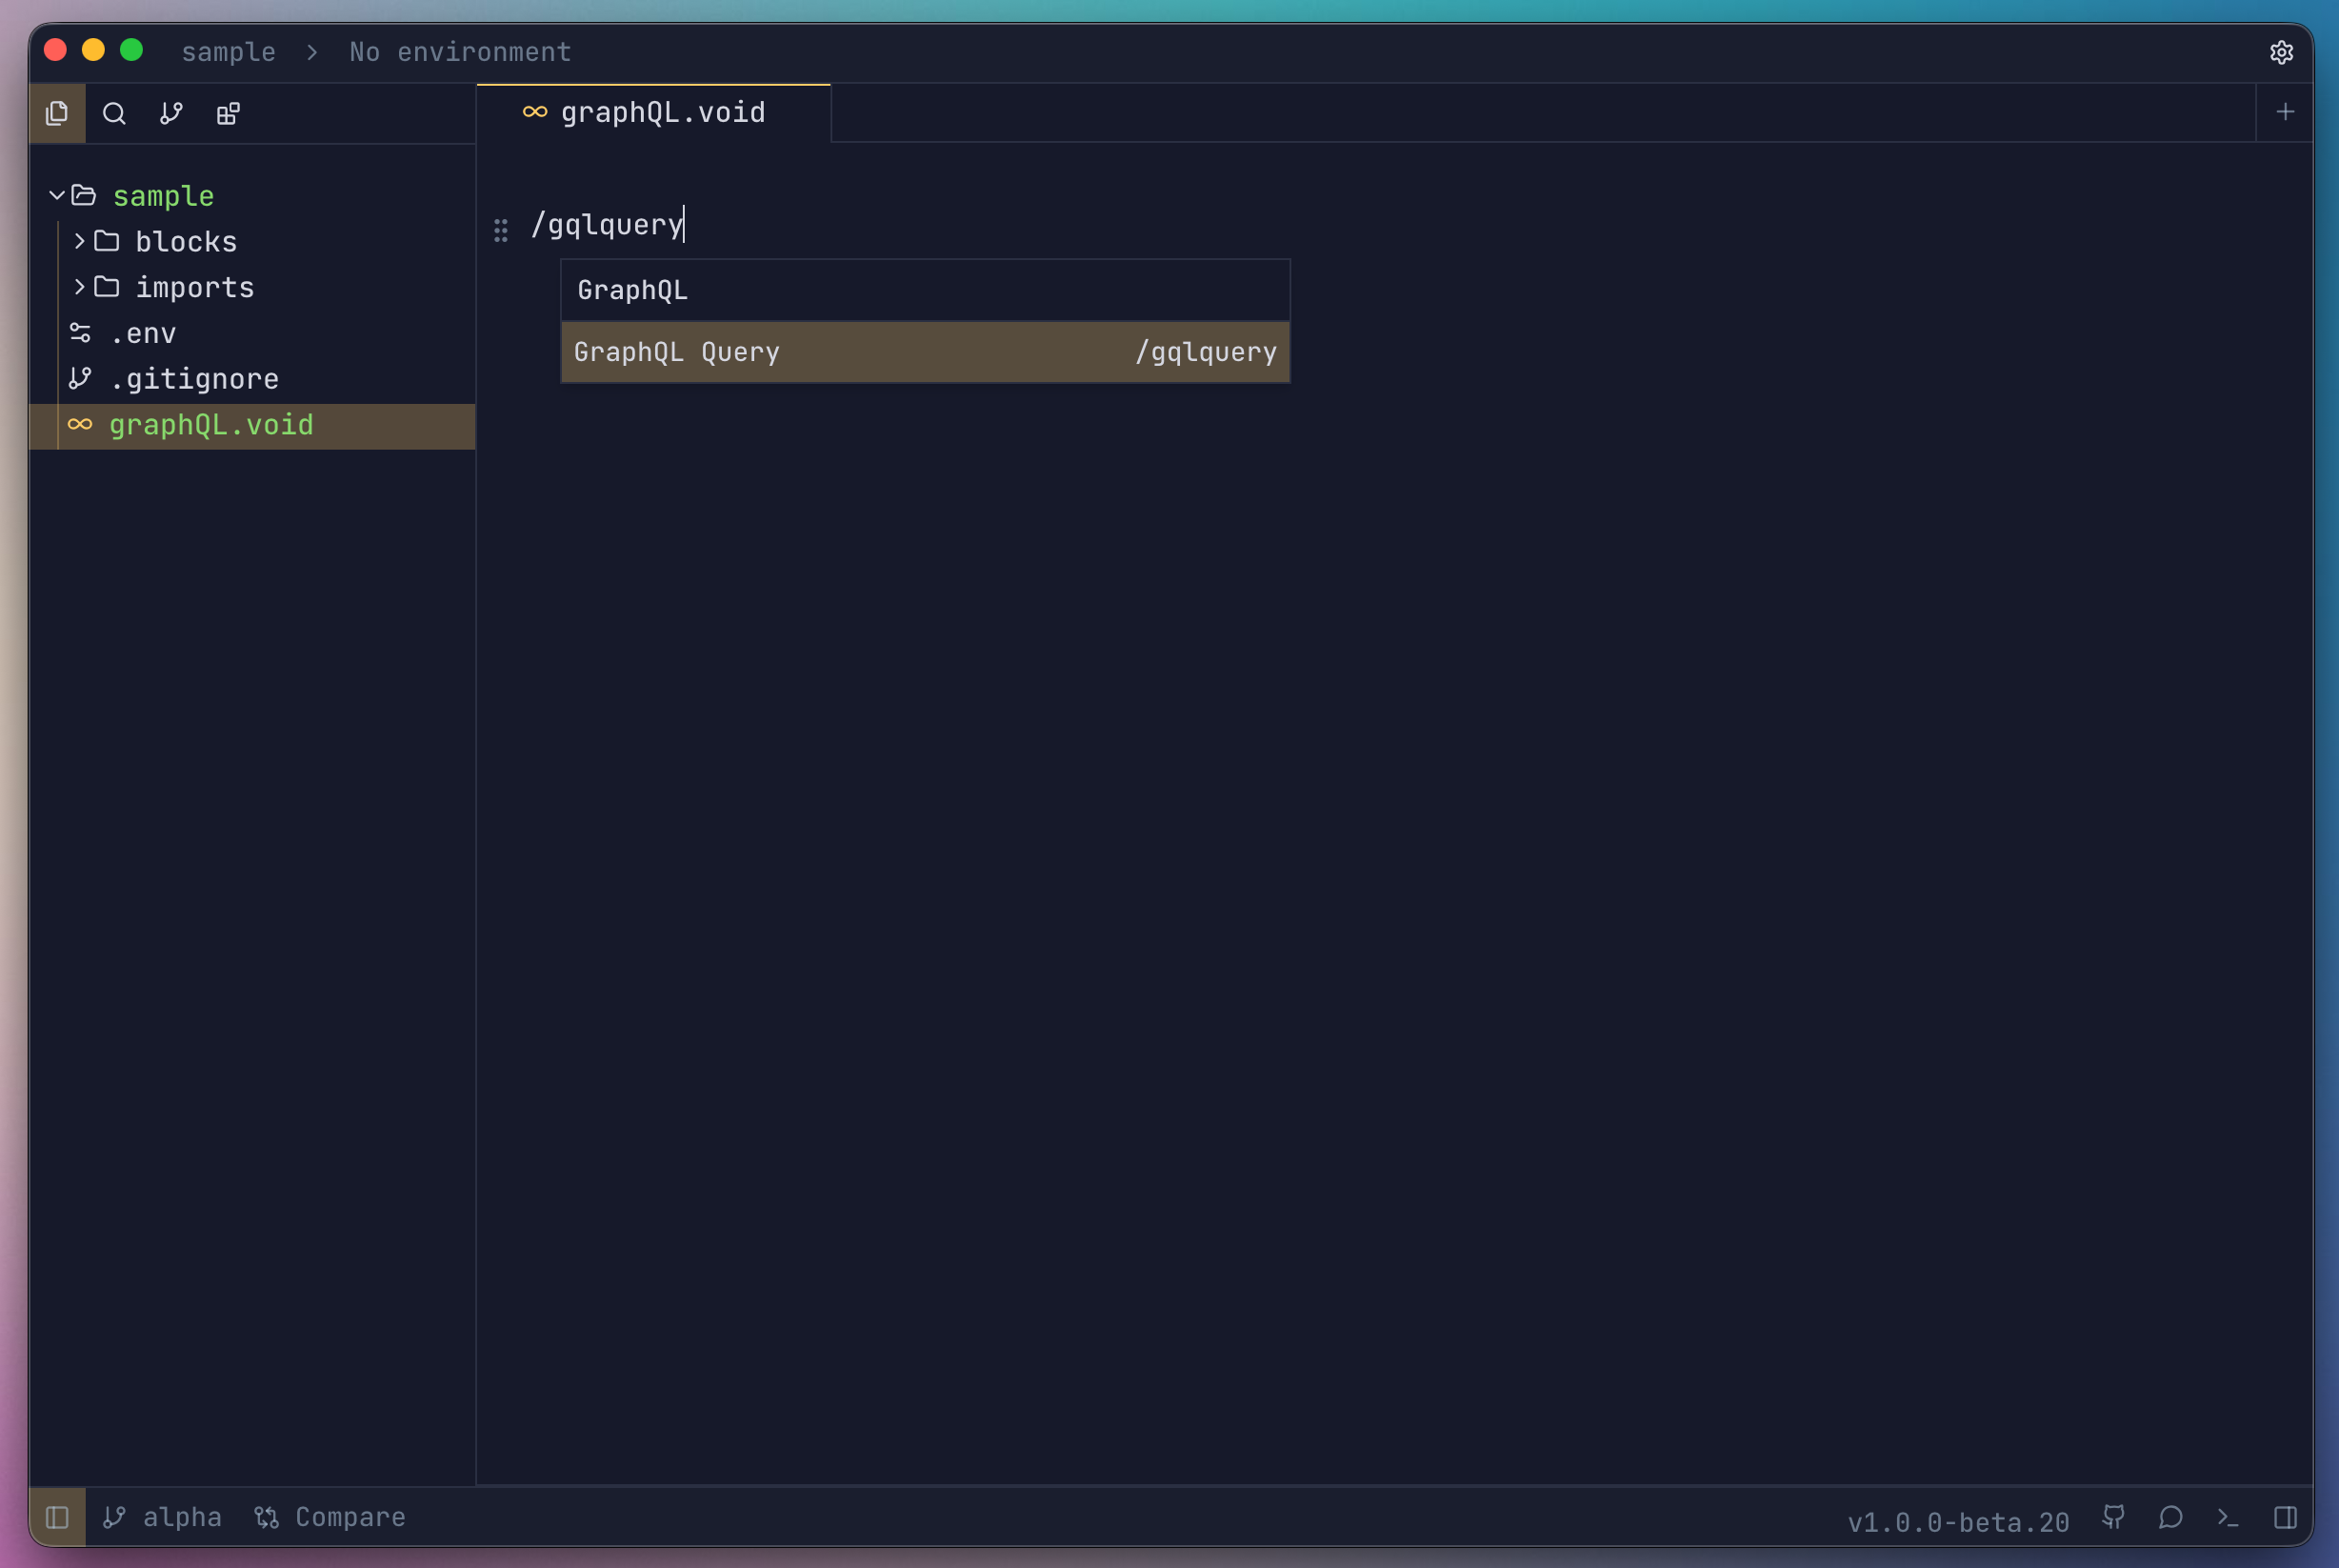Open the No environment selector
This screenshot has height=1568, width=2339.
coord(459,52)
